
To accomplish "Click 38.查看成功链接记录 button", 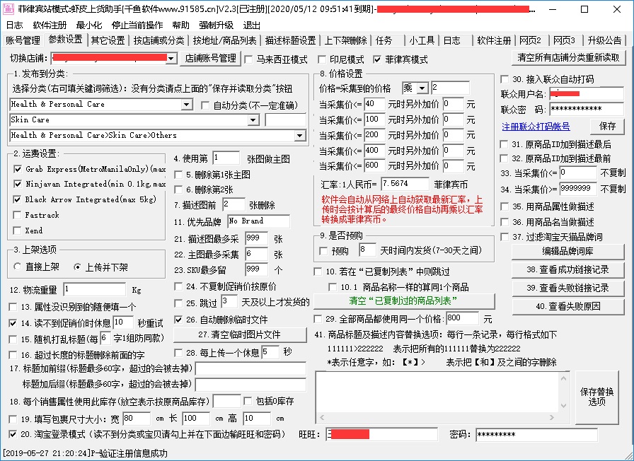I will (x=567, y=270).
